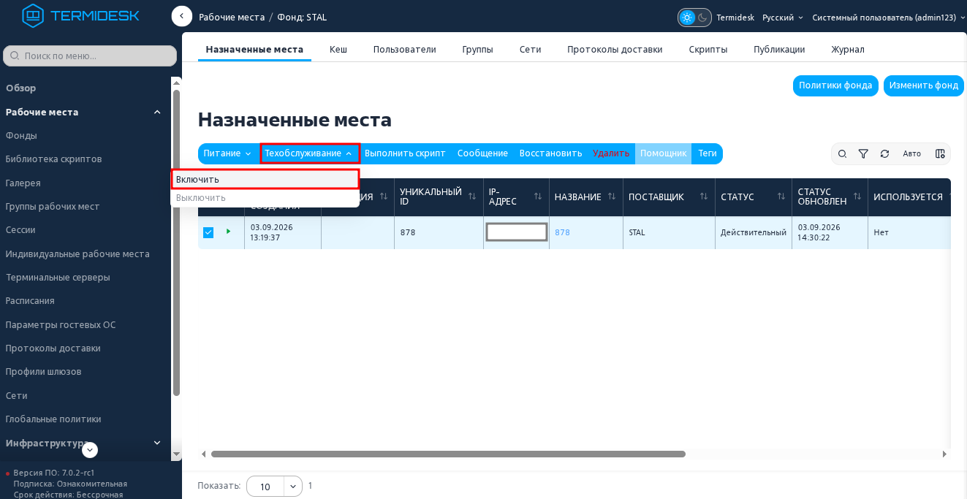967x499 pixels.
Task: Open the column settings icon next to Авто
Action: (x=940, y=153)
